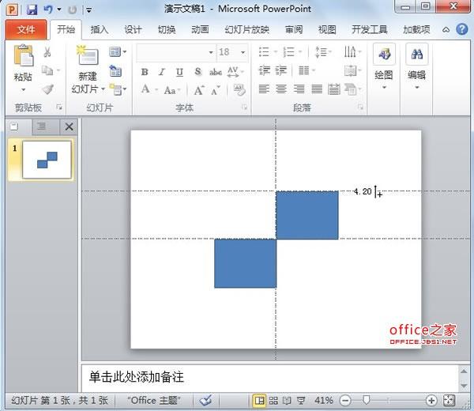Image resolution: width=474 pixels, height=411 pixels.
Task: Switch to the 切换 Transitions tab
Action: point(167,29)
